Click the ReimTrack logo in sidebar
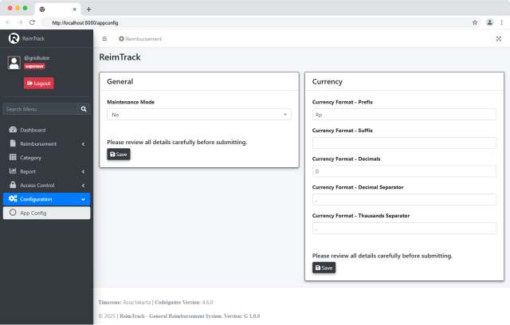Screen dimensions: 510x325 (x=14, y=38)
